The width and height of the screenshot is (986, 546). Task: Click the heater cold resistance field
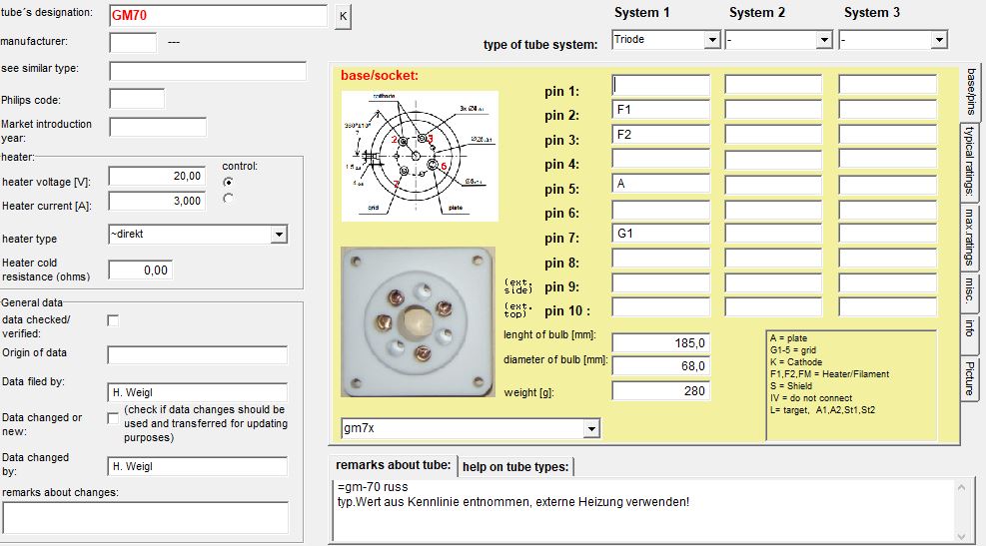click(x=140, y=271)
